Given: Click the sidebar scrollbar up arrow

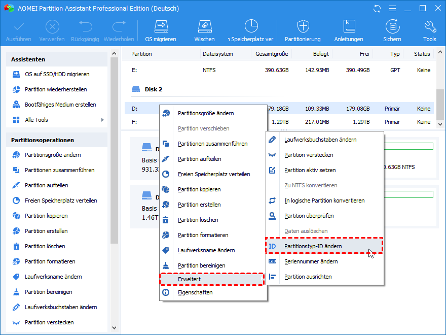Looking at the screenshot, I should 115,53.
